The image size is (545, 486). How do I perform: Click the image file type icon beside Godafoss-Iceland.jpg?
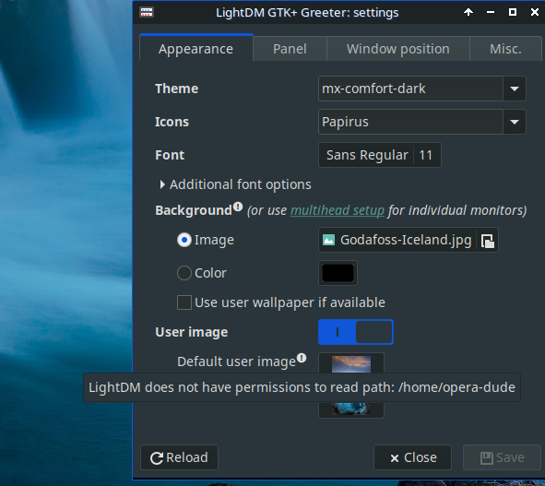click(x=329, y=240)
